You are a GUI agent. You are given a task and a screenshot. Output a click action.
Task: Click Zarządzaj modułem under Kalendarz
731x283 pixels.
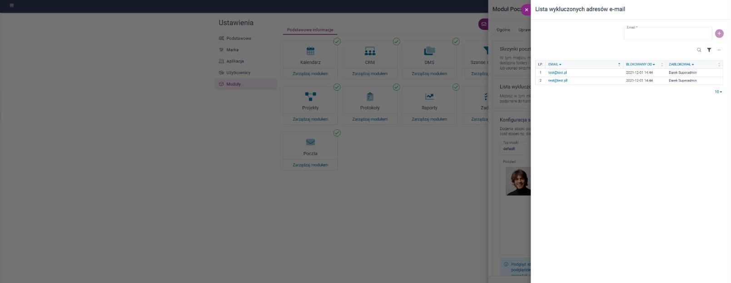(x=310, y=73)
